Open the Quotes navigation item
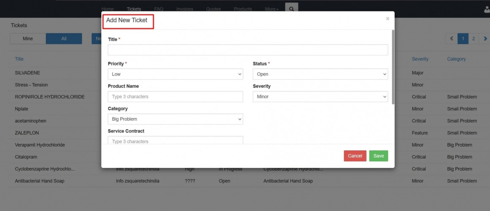The width and height of the screenshot is (490, 211). pos(214,9)
